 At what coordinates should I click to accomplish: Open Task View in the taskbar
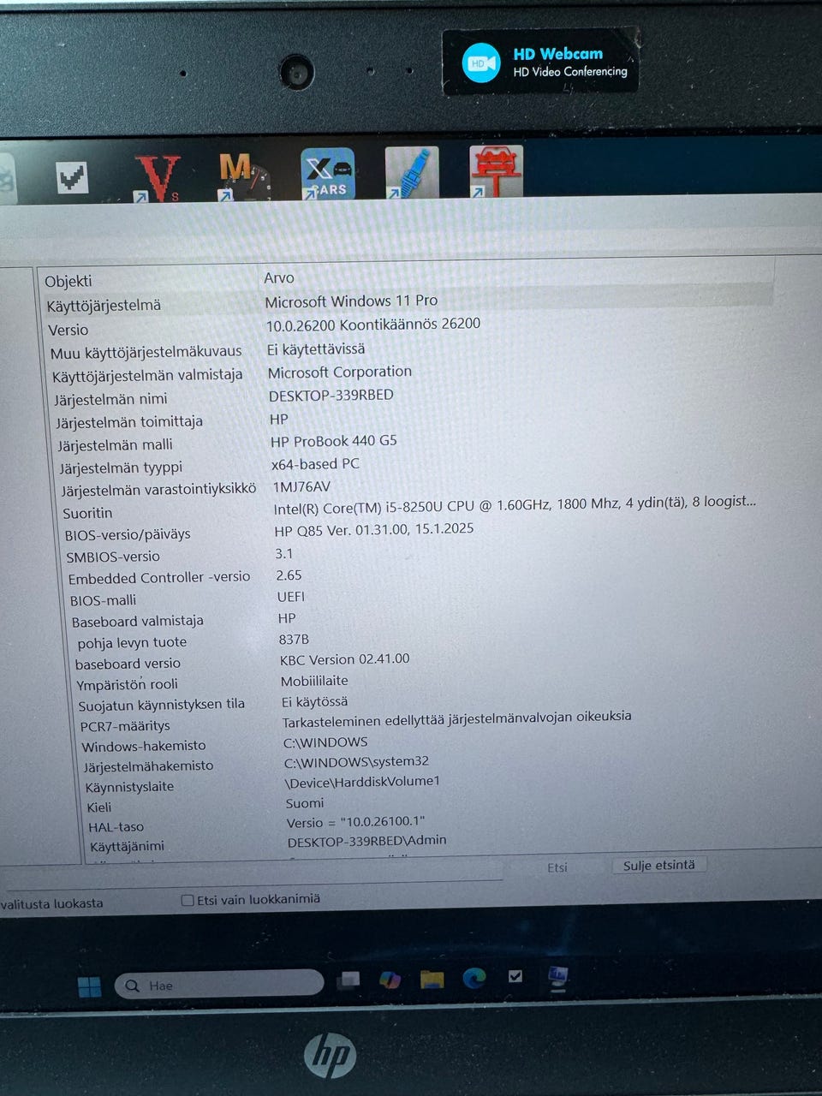pyautogui.click(x=348, y=980)
